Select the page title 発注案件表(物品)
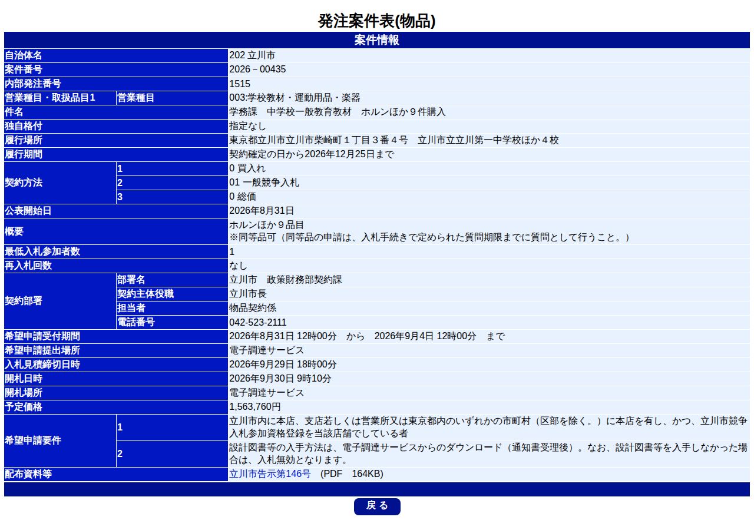 (x=377, y=21)
